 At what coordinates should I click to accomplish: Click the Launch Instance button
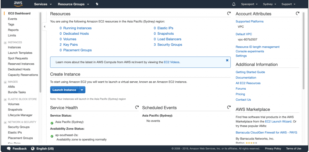(x=64, y=90)
